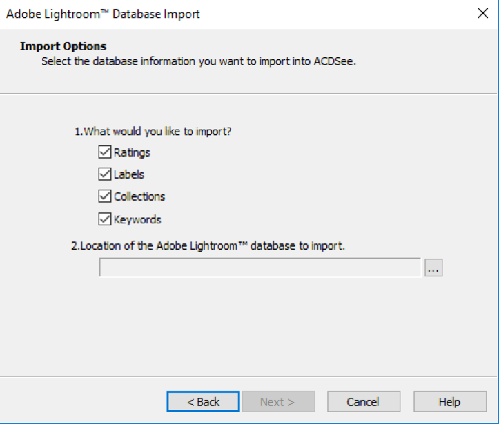Click the 'Select the database information' description

[198, 61]
